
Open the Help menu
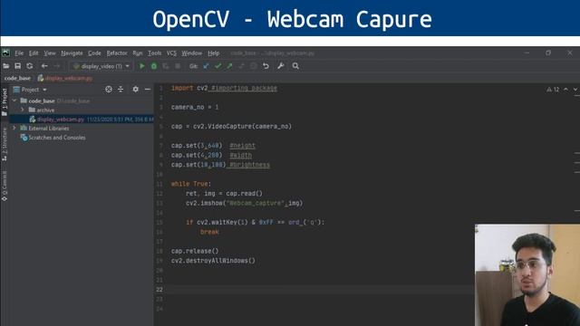coord(213,53)
